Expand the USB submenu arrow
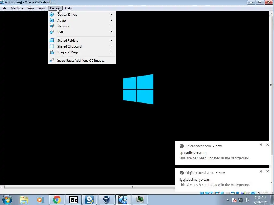The image size is (274, 205). pos(111,32)
